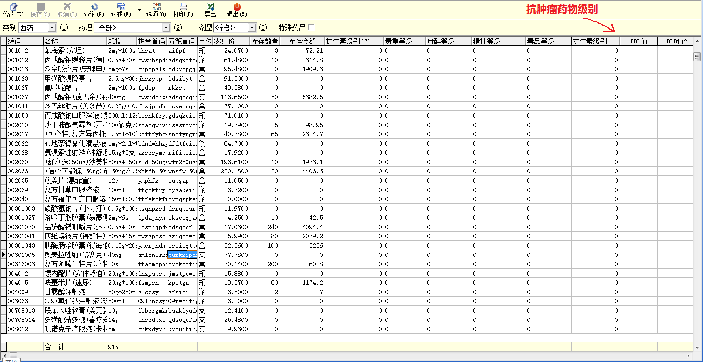Toggle the 特殊药品 checkbox
Image resolution: width=703 pixels, height=362 pixels.
311,28
